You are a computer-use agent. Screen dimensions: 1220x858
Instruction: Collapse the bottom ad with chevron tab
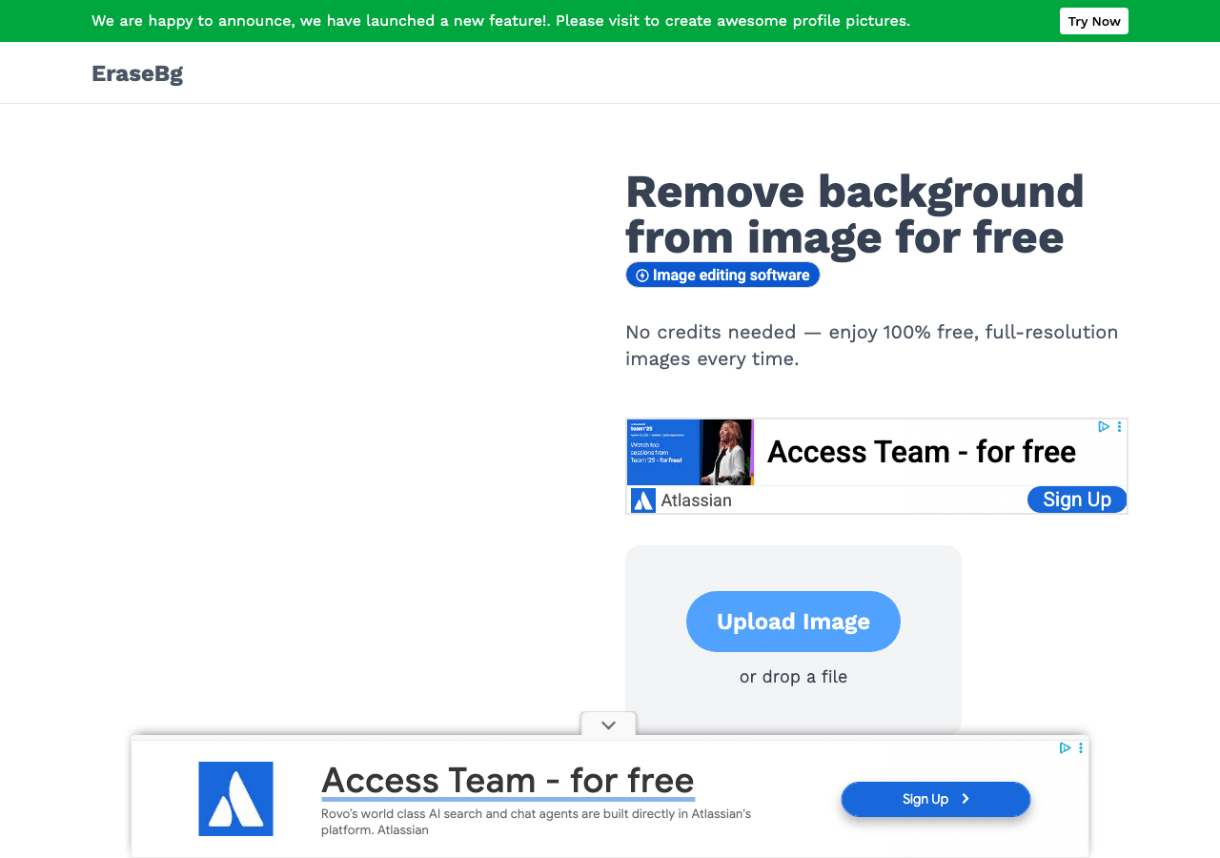[x=609, y=725]
